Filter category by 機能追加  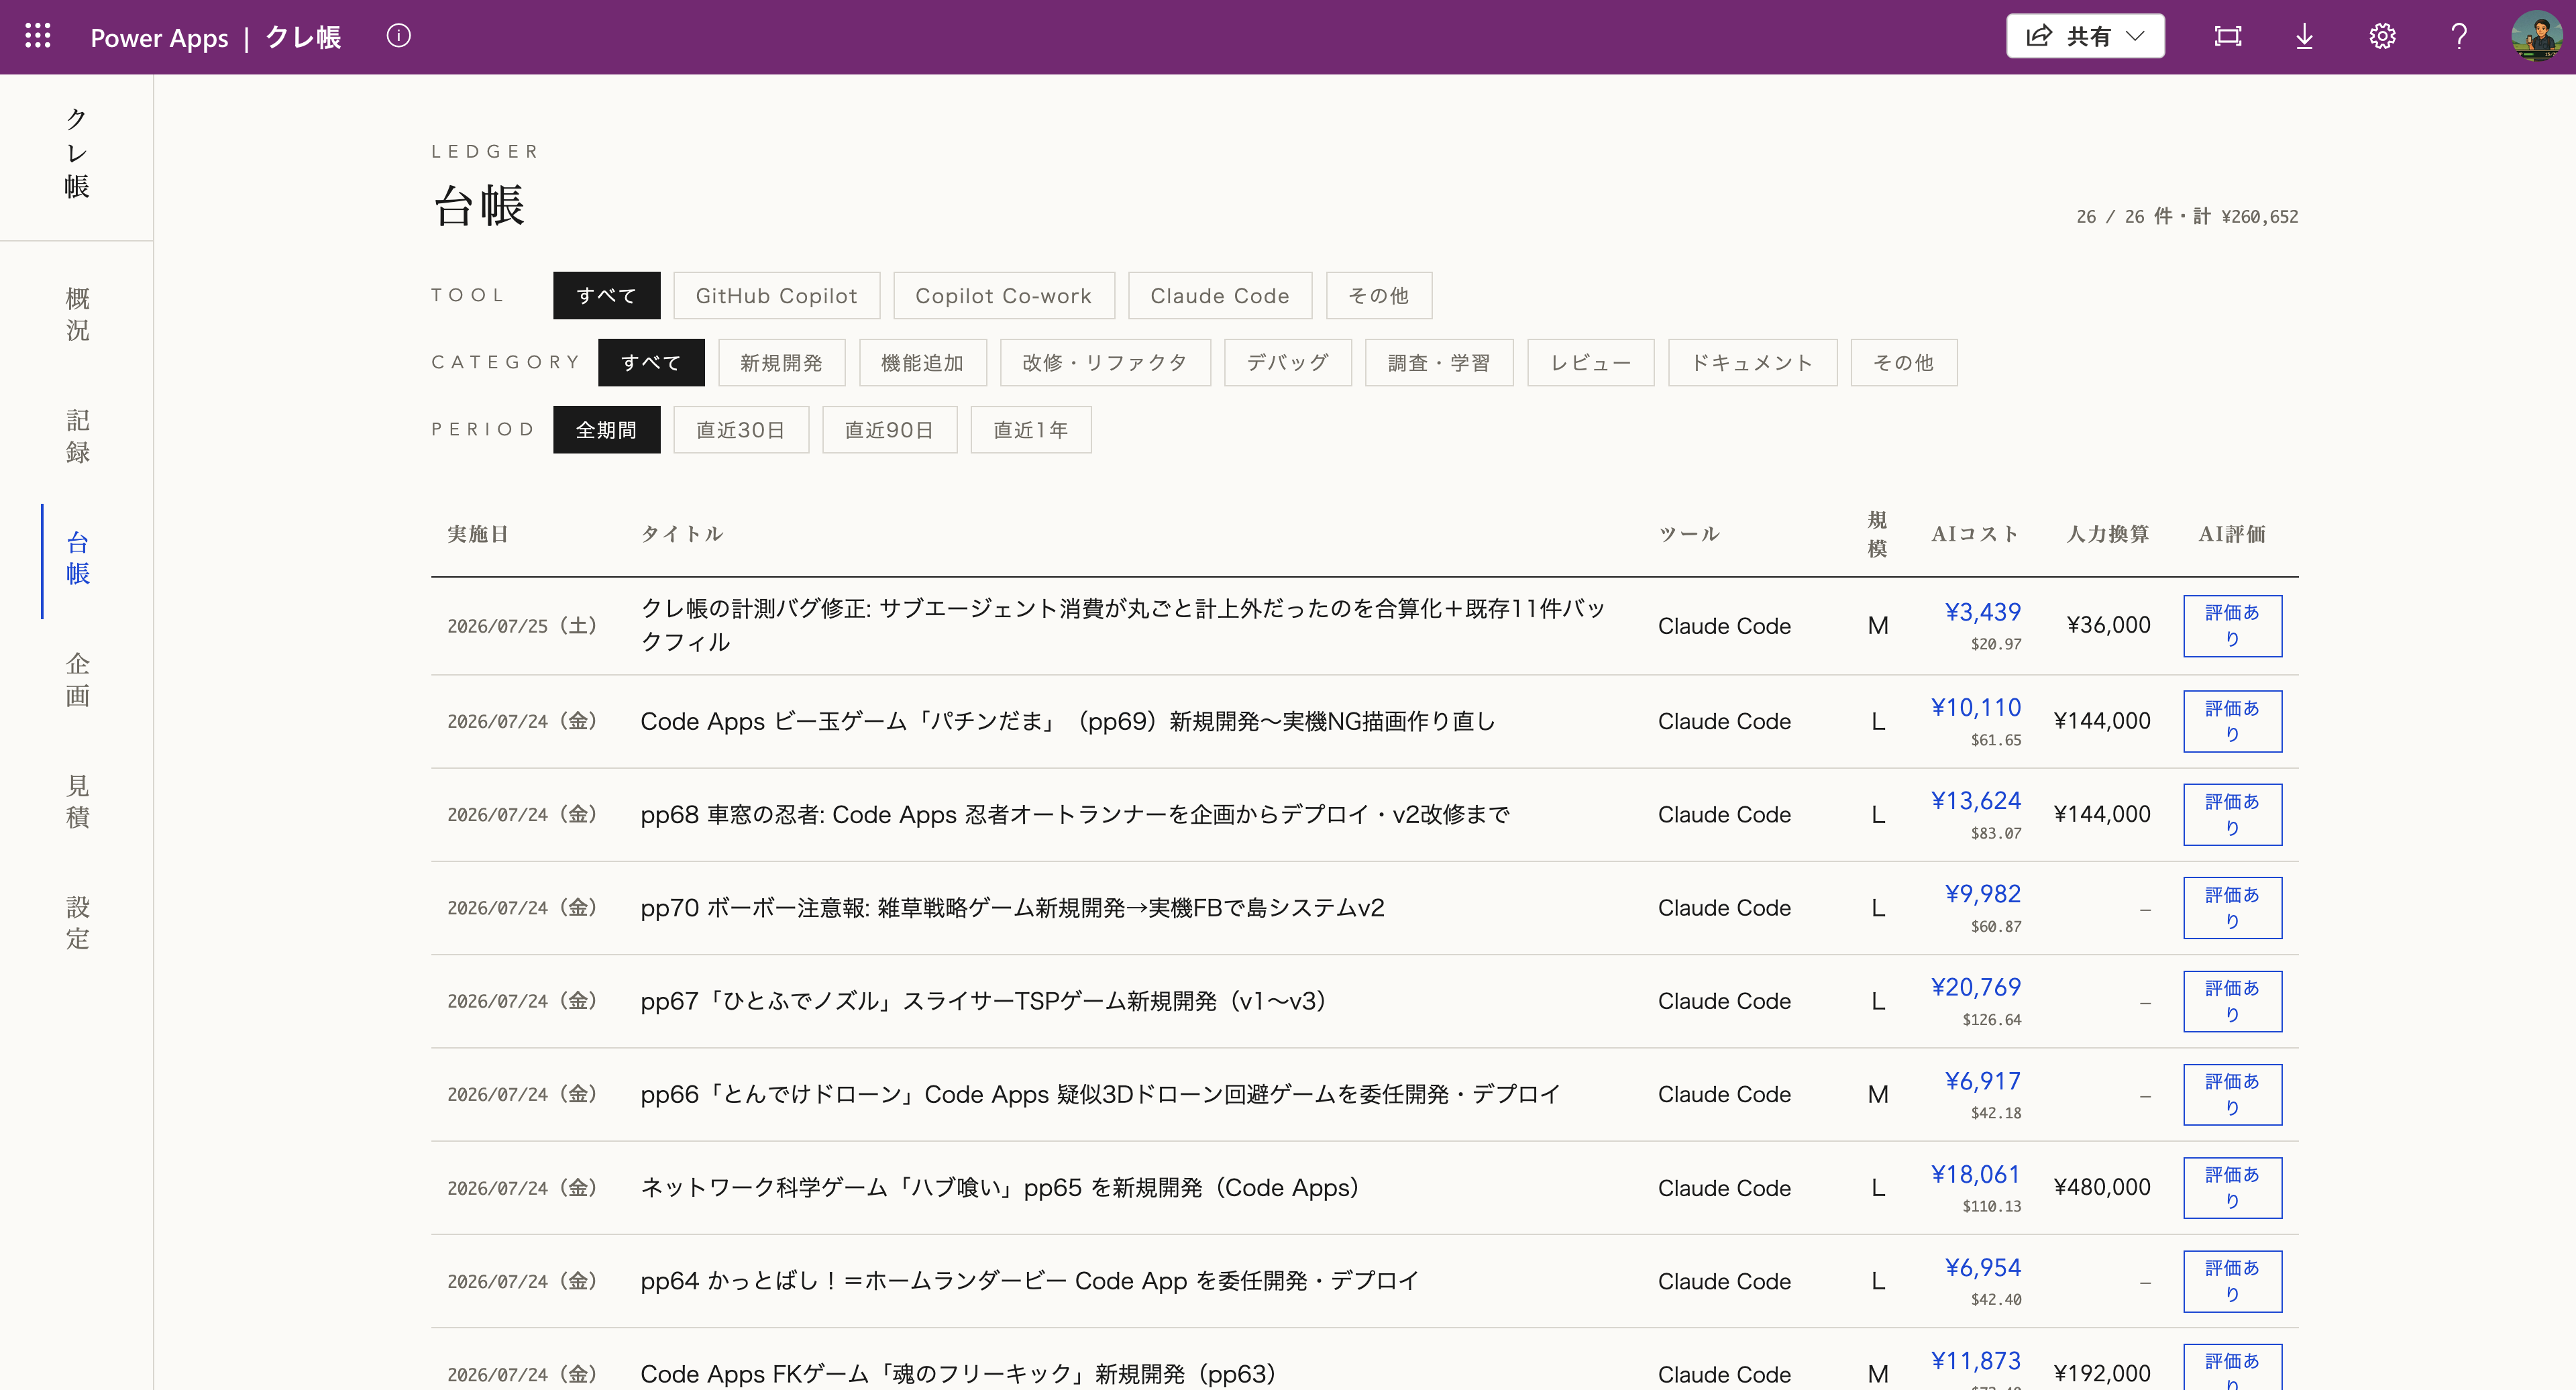tap(922, 363)
